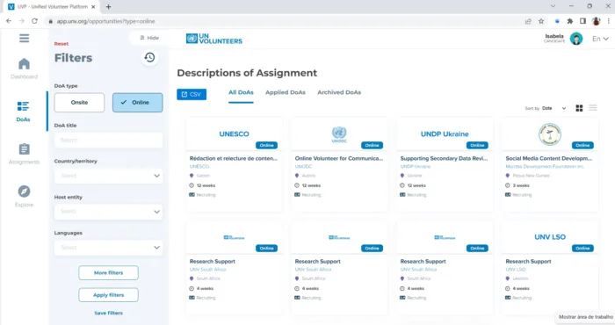Switch to grid view layout

point(579,108)
